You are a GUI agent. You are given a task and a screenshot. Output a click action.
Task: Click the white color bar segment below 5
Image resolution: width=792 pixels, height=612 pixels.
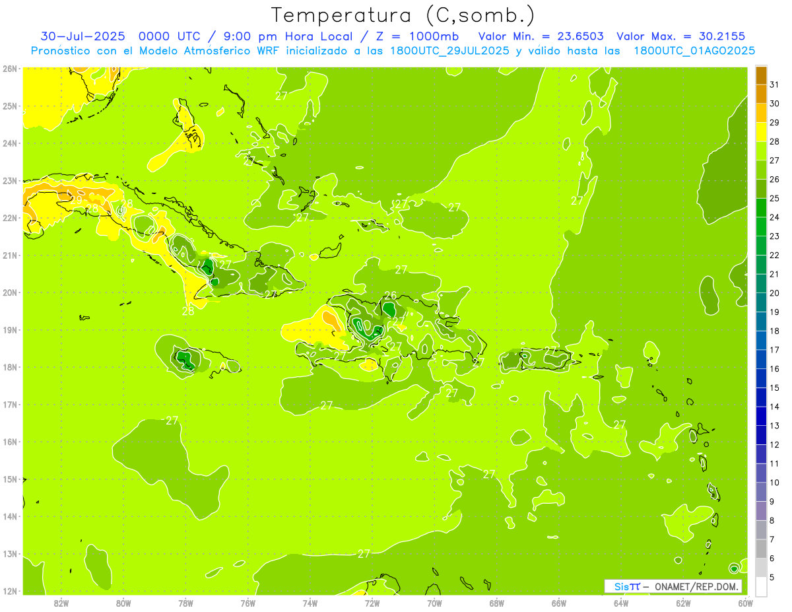[761, 586]
